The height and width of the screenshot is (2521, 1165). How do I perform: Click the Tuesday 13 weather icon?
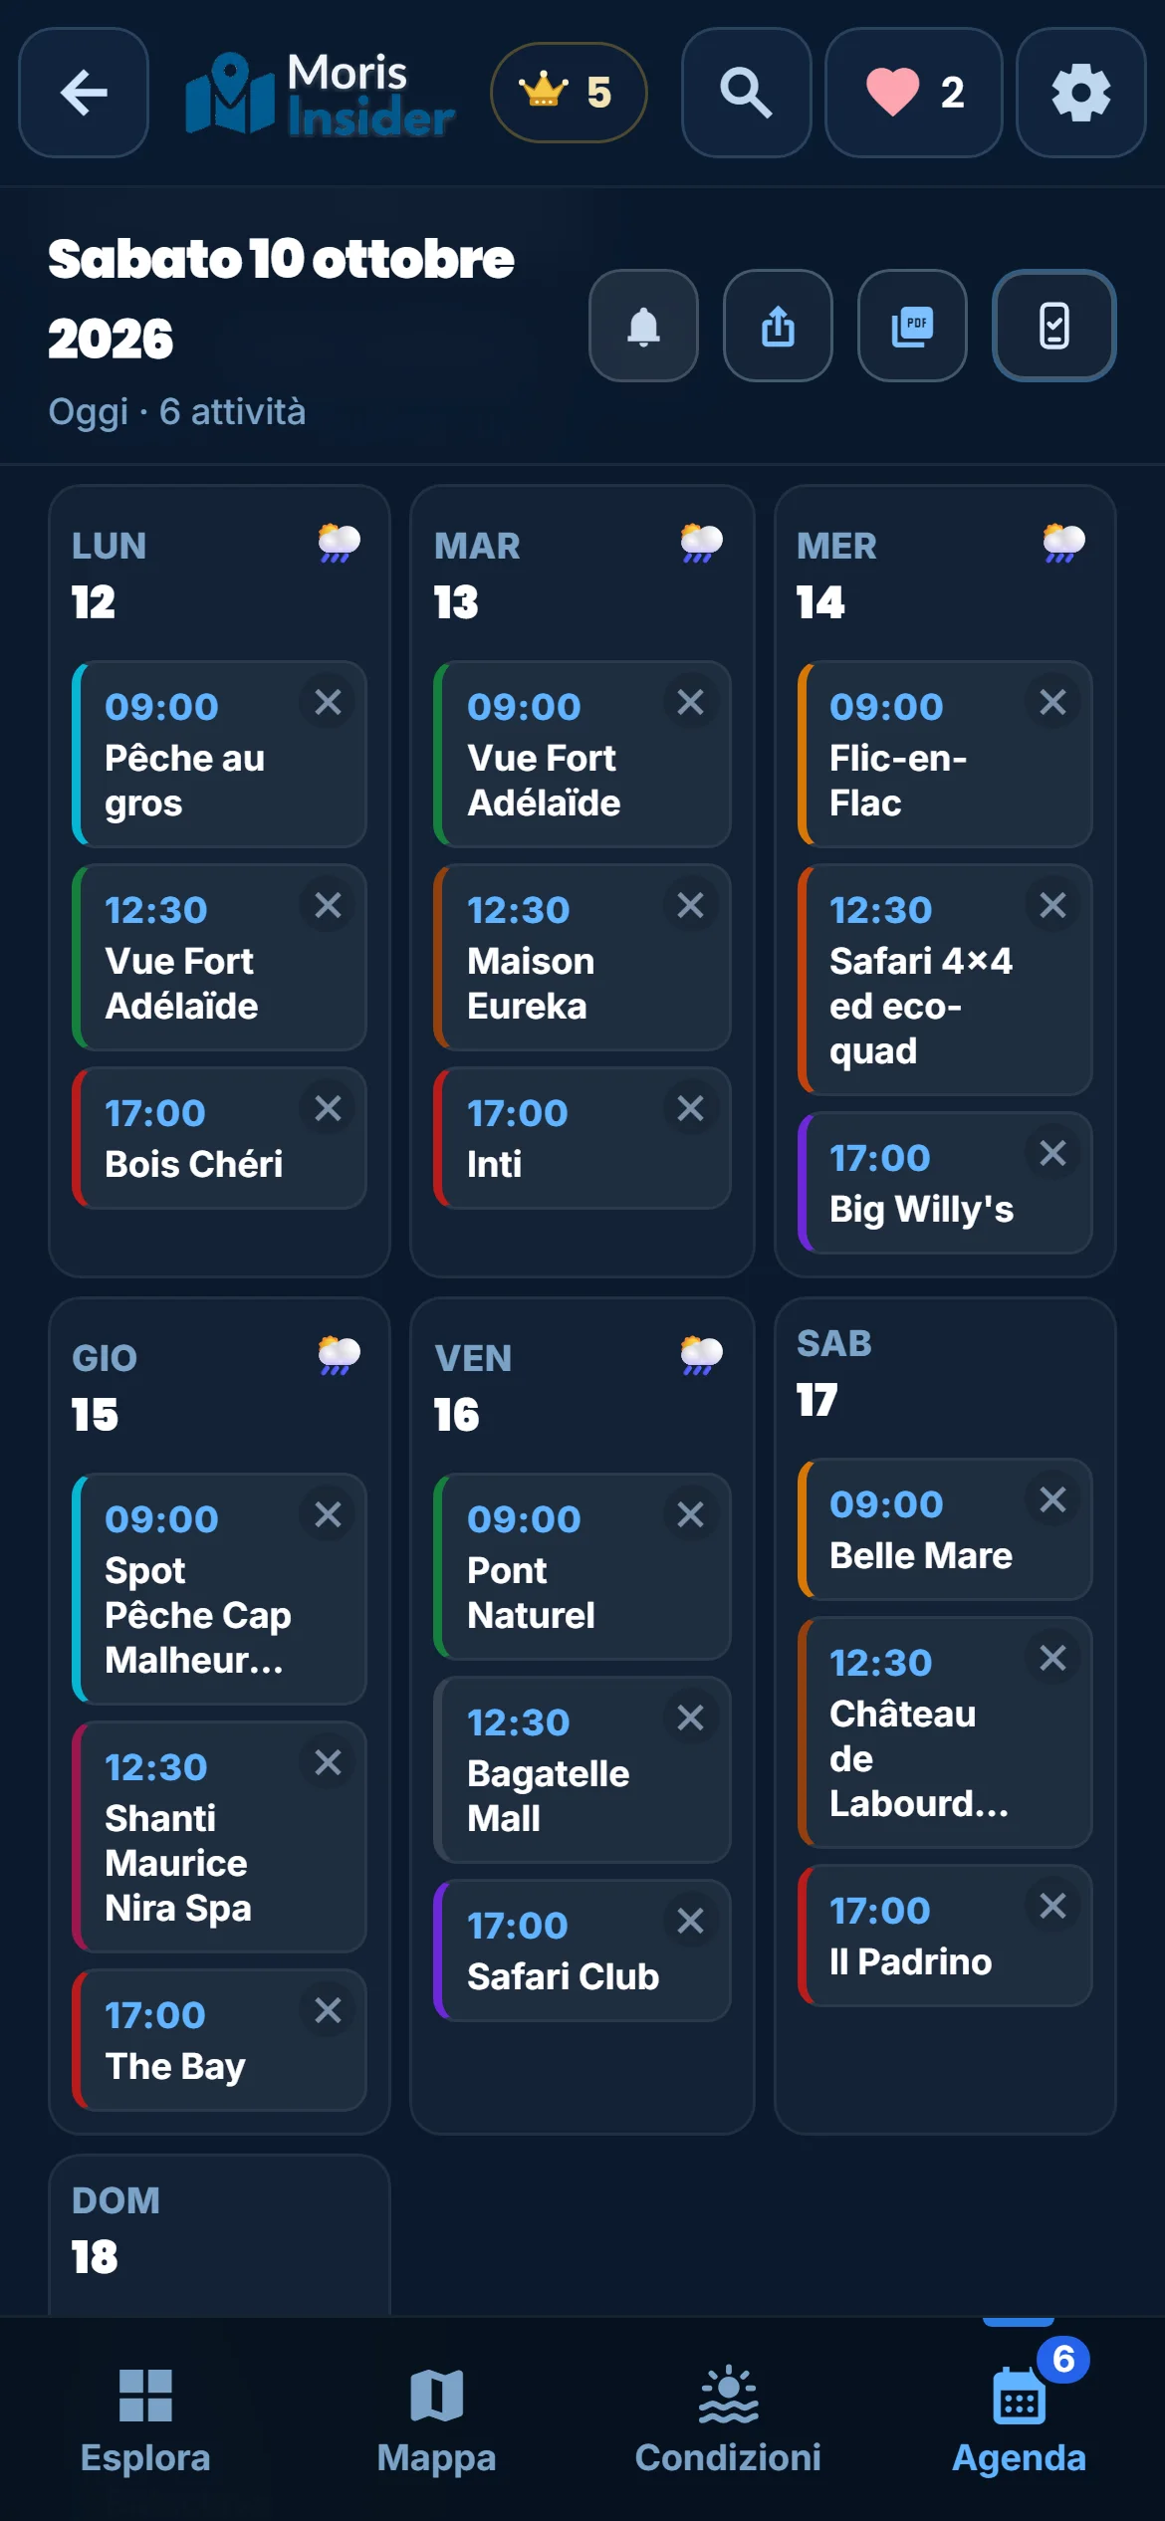701,543
